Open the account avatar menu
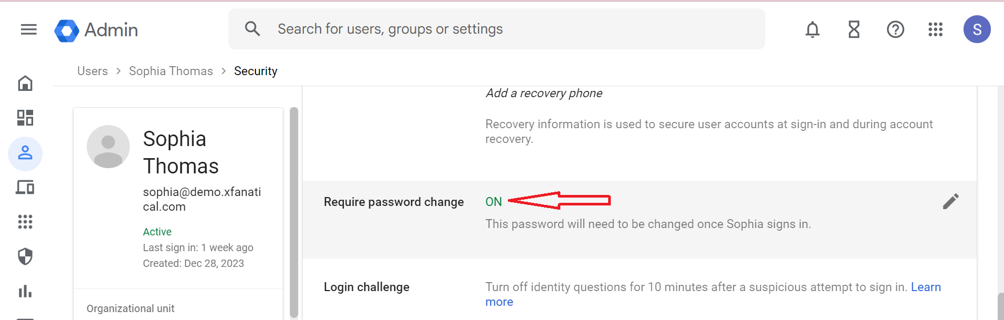Screen dimensions: 1004x320 tap(977, 29)
